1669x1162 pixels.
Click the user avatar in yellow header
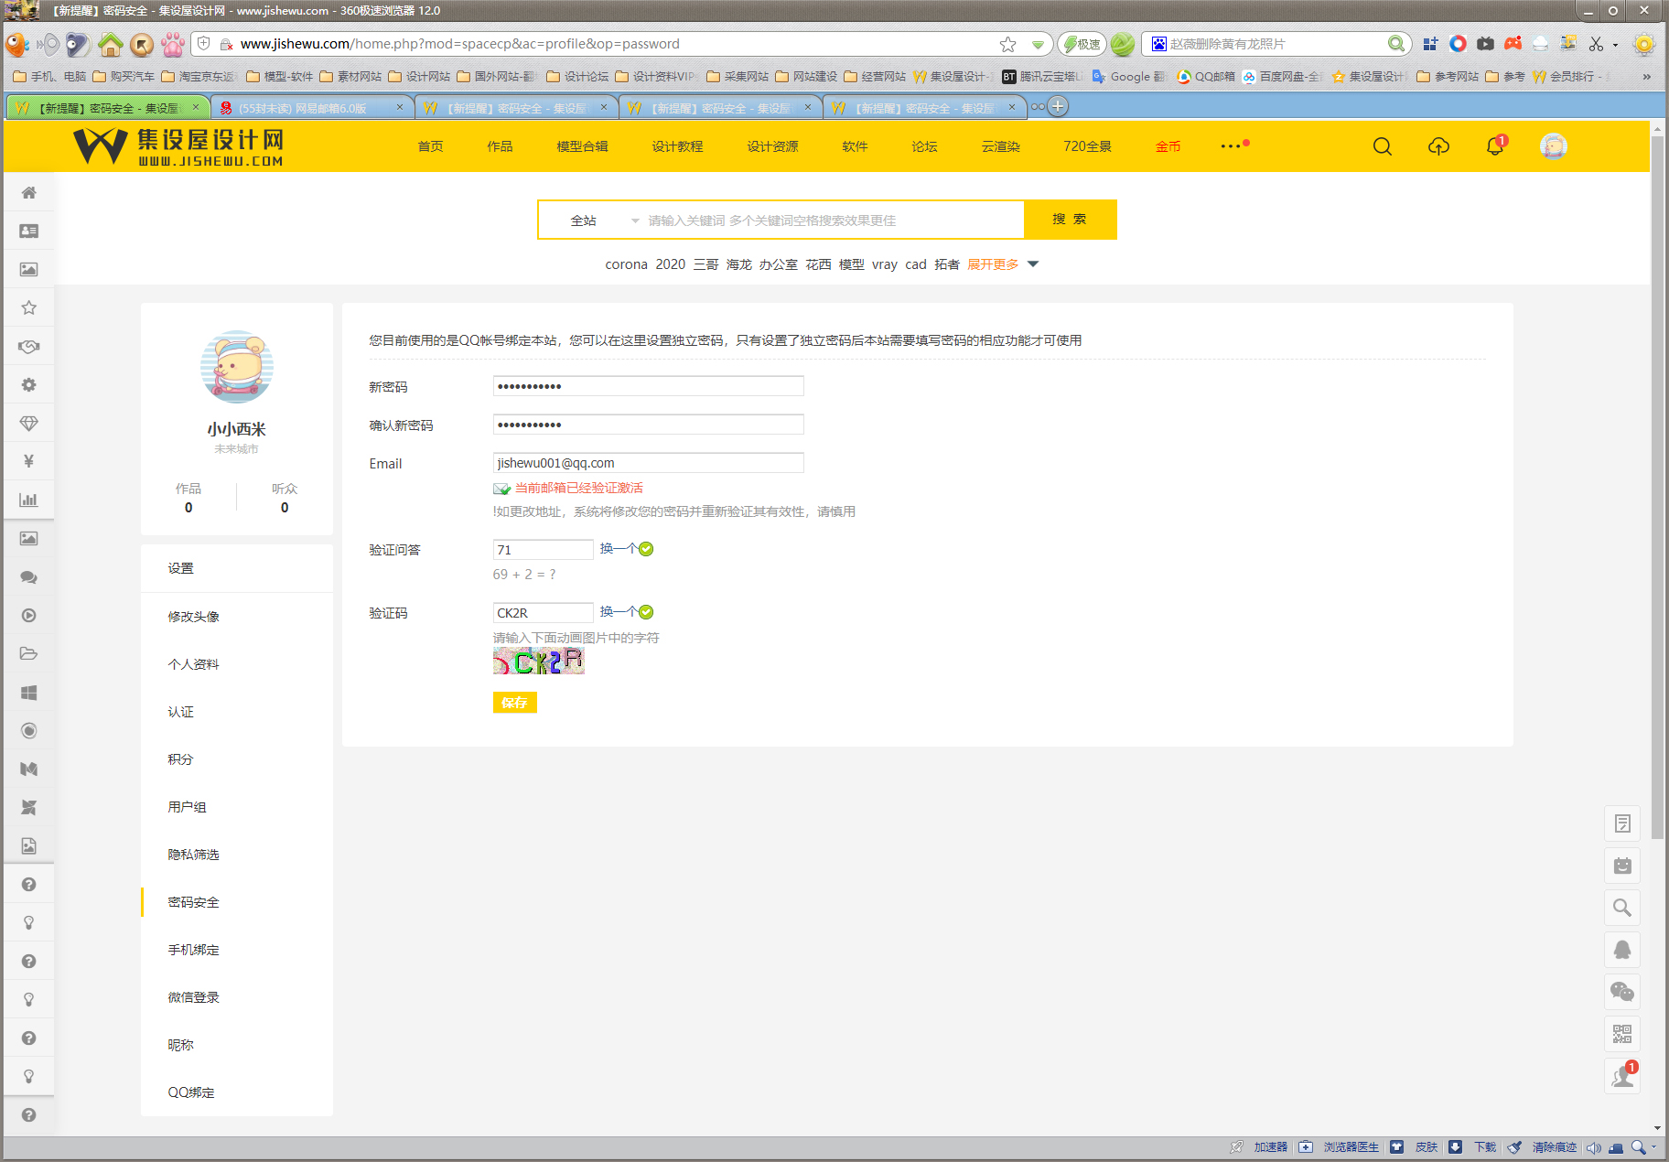[x=1554, y=146]
